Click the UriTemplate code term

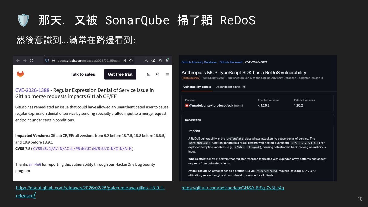pyautogui.click(x=235, y=139)
